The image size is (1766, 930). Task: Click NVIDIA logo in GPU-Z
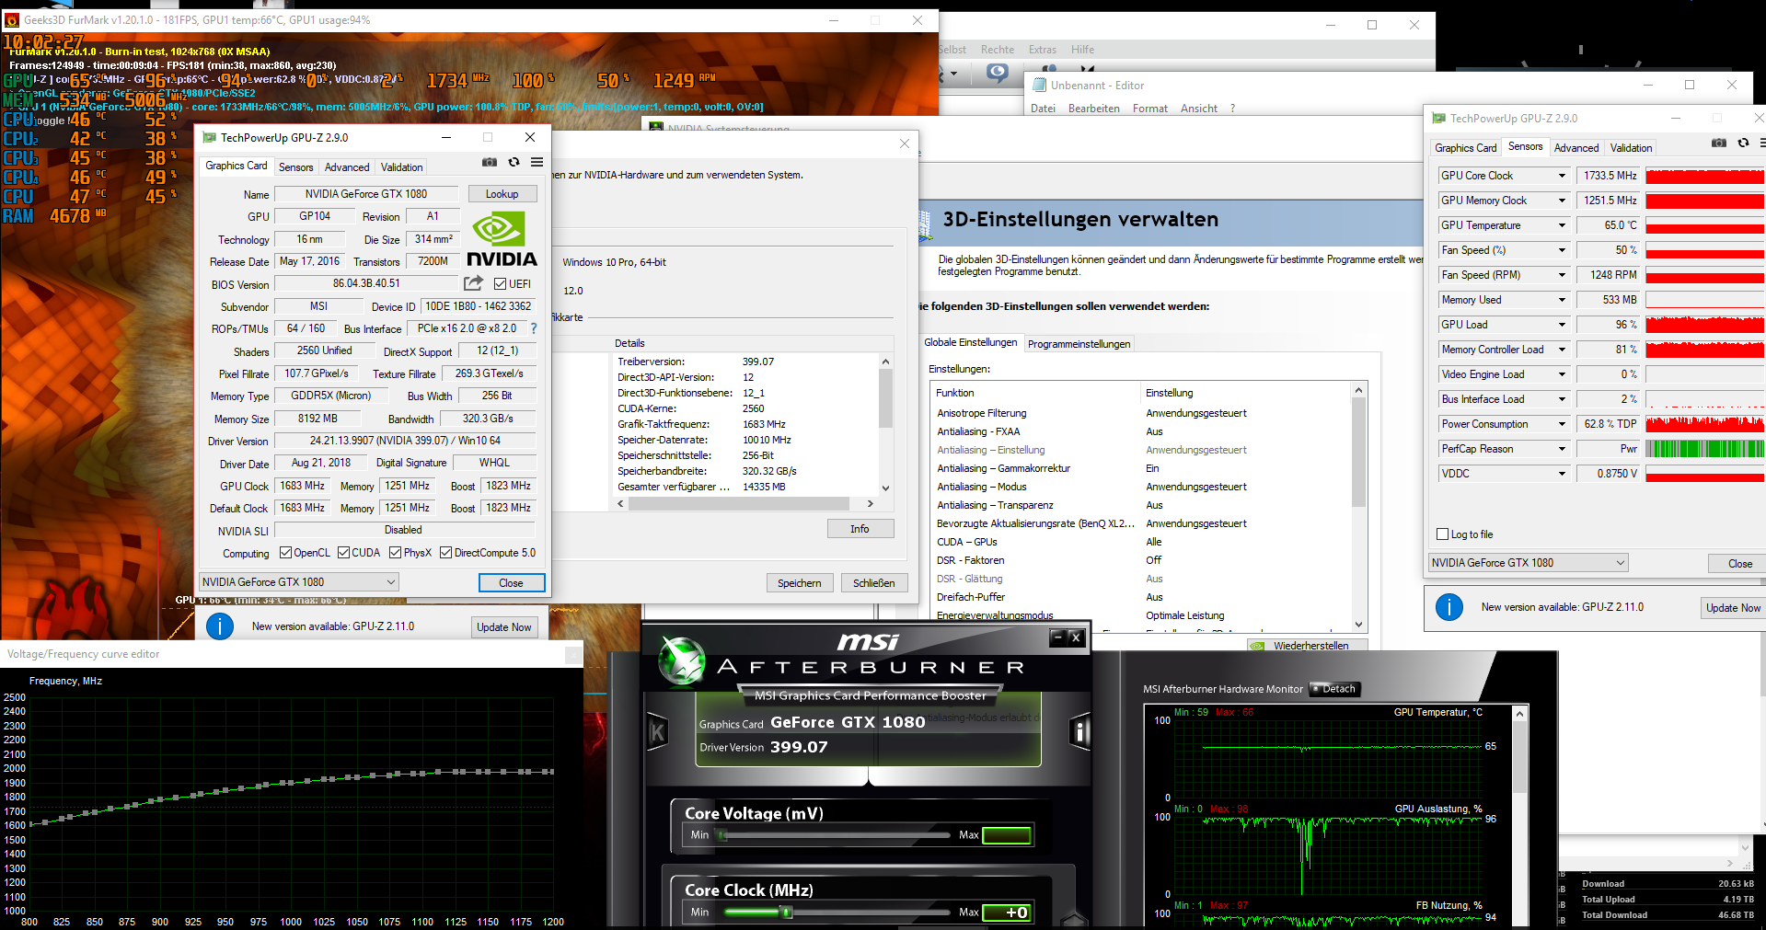[x=502, y=239]
